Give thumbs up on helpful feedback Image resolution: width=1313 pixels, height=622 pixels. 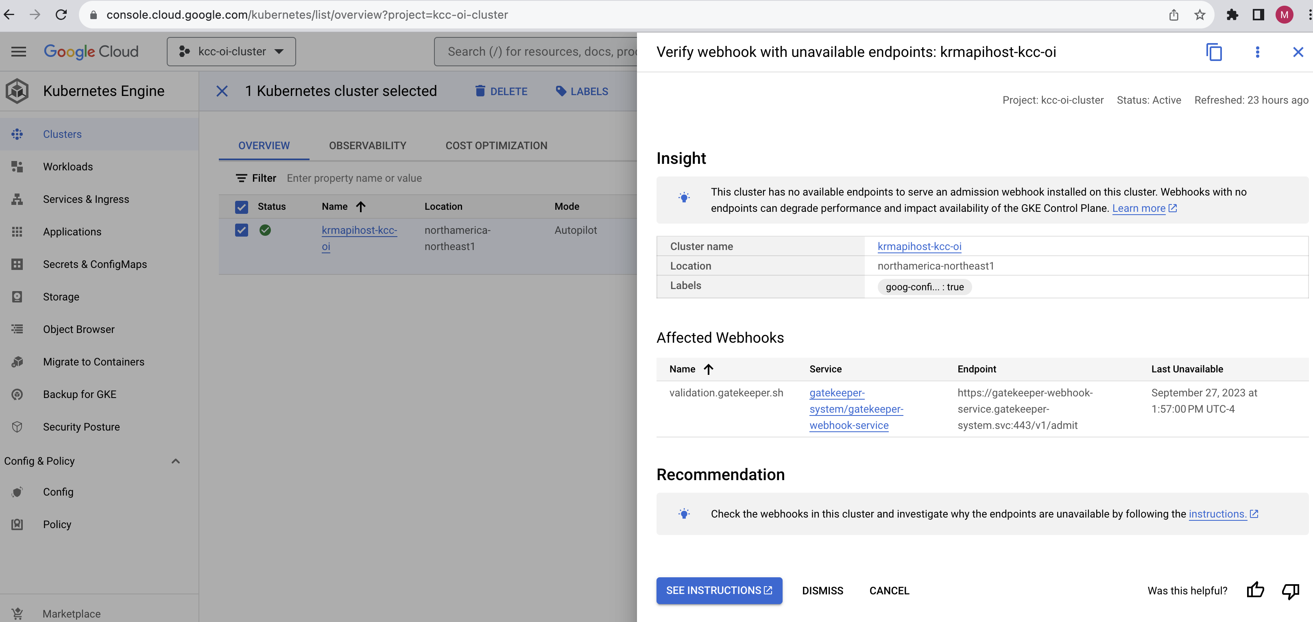tap(1255, 590)
